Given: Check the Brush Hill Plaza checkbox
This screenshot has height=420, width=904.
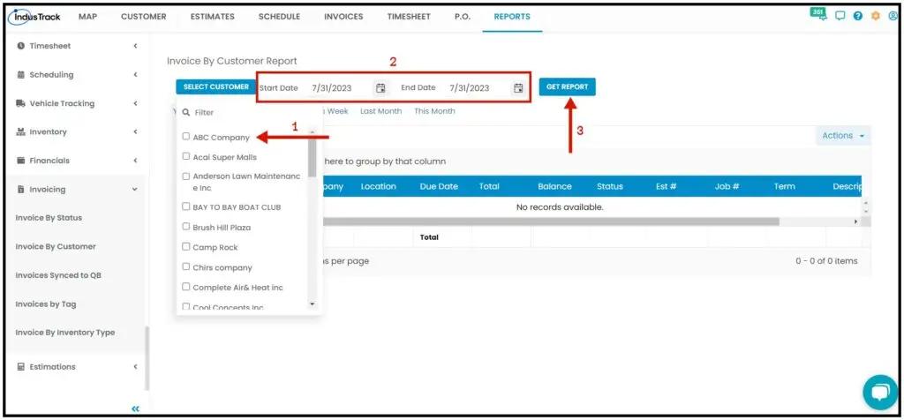Looking at the screenshot, I should click(186, 227).
